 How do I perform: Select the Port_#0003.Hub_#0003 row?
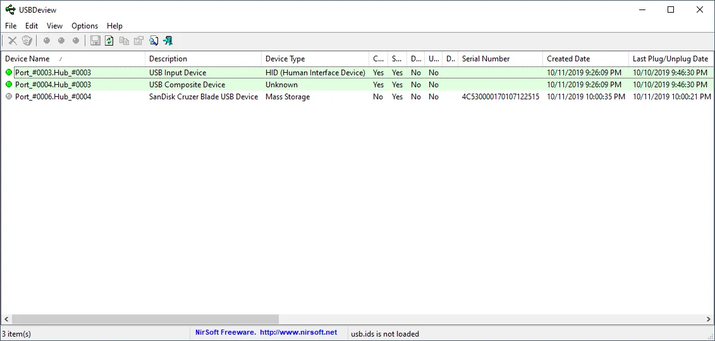click(x=358, y=73)
